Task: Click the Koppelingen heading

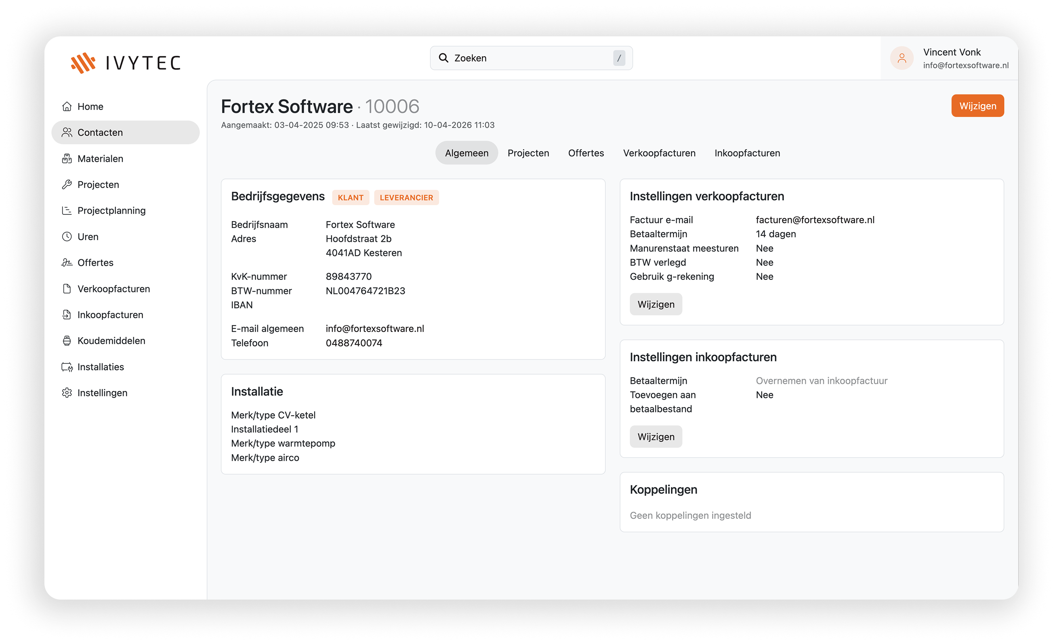Action: pos(664,489)
